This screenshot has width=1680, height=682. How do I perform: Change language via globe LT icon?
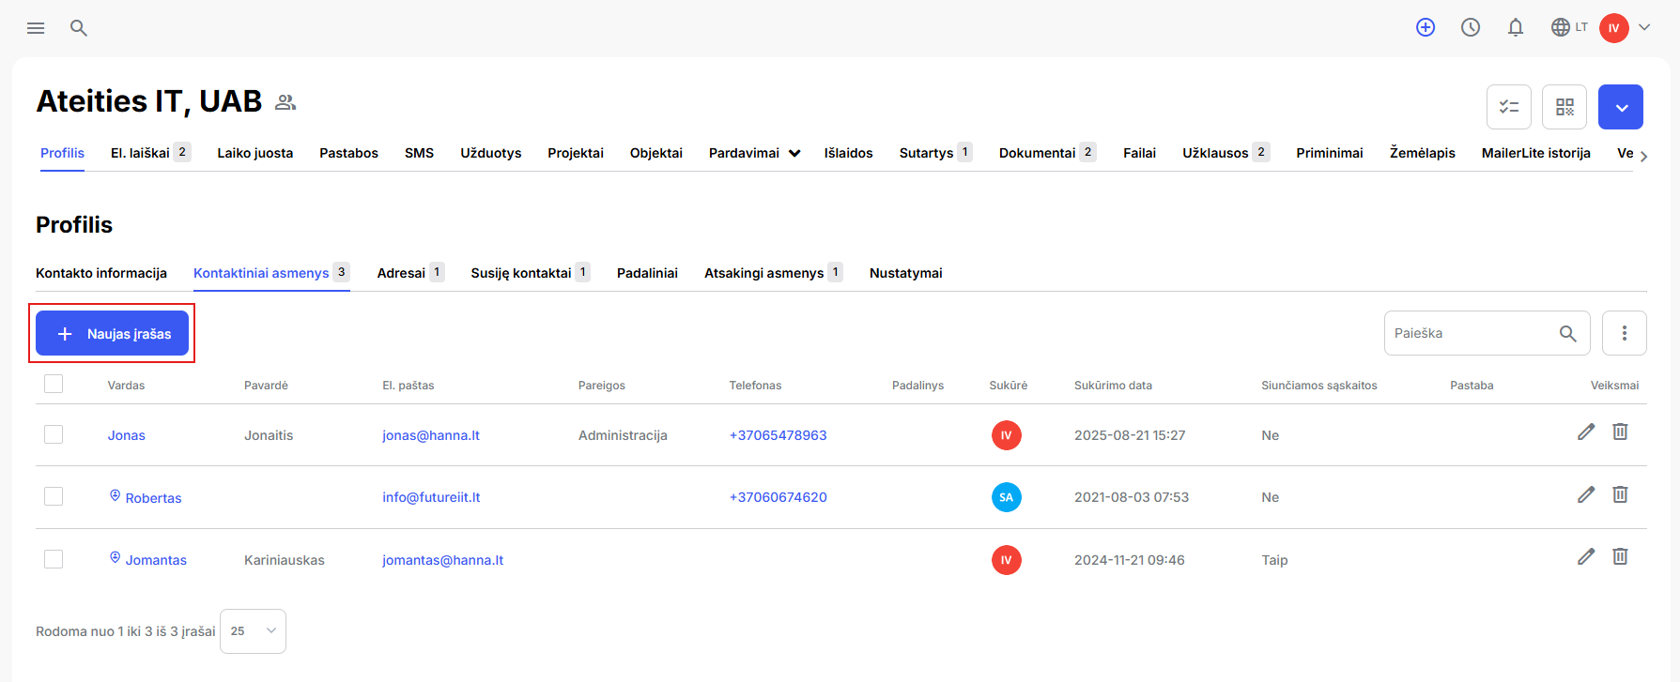click(1569, 27)
